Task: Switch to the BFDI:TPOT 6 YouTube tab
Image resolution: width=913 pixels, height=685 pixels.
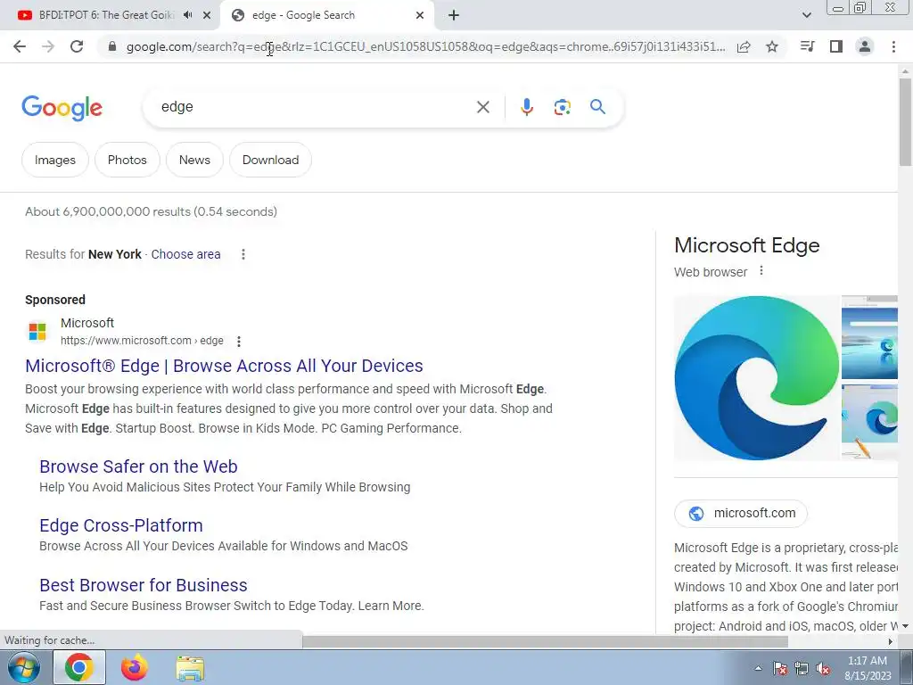Action: coord(105,15)
